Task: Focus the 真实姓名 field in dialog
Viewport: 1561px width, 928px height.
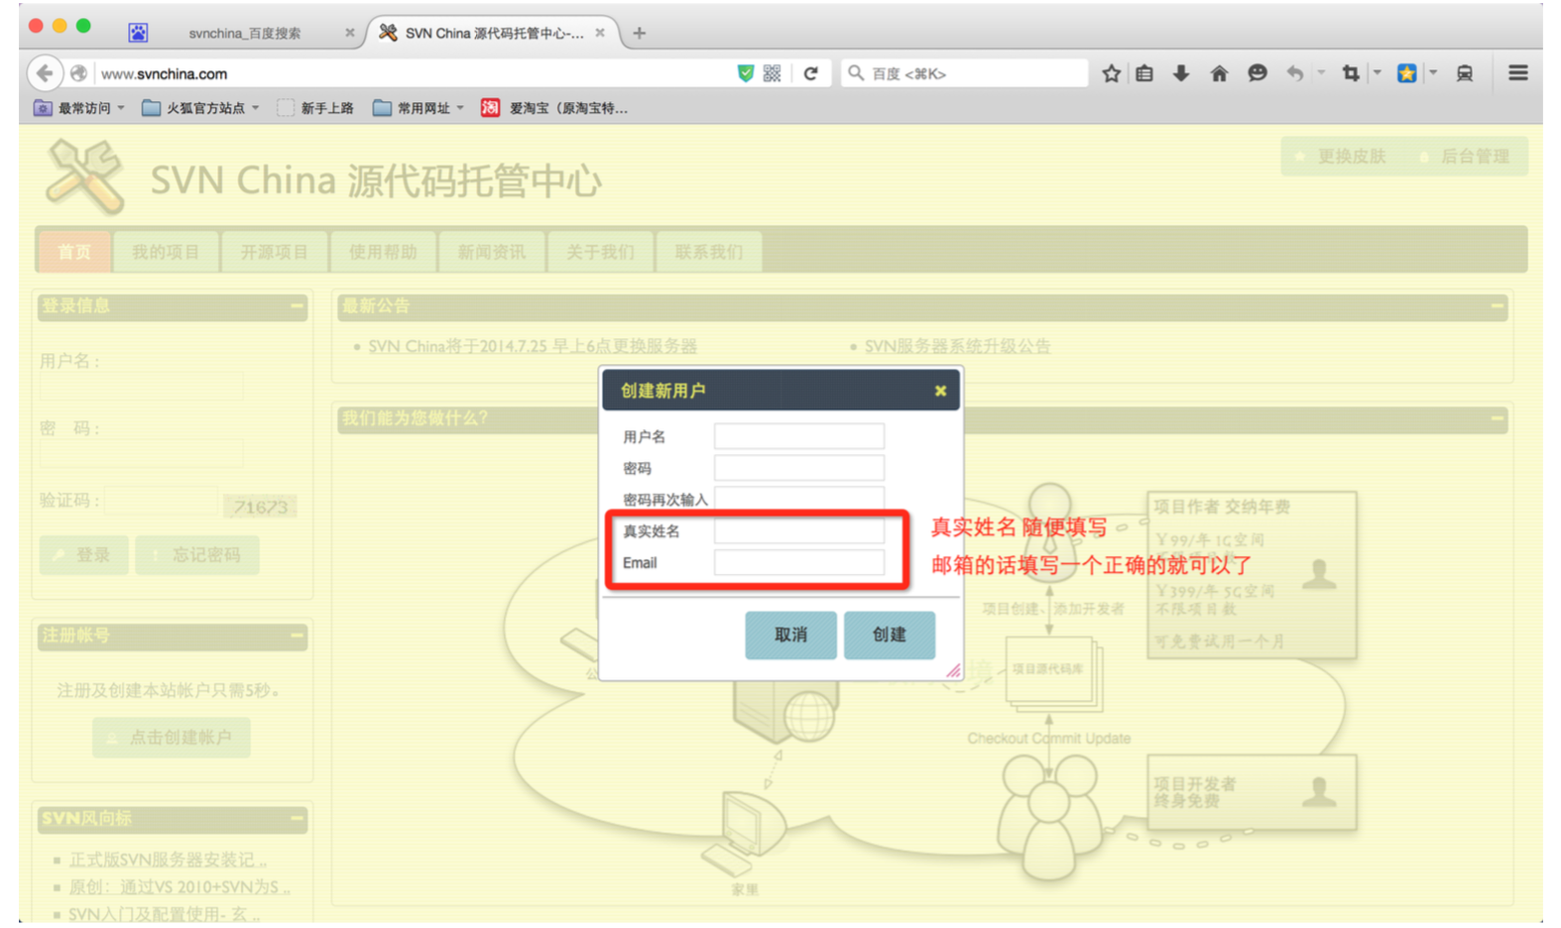Action: 799,531
